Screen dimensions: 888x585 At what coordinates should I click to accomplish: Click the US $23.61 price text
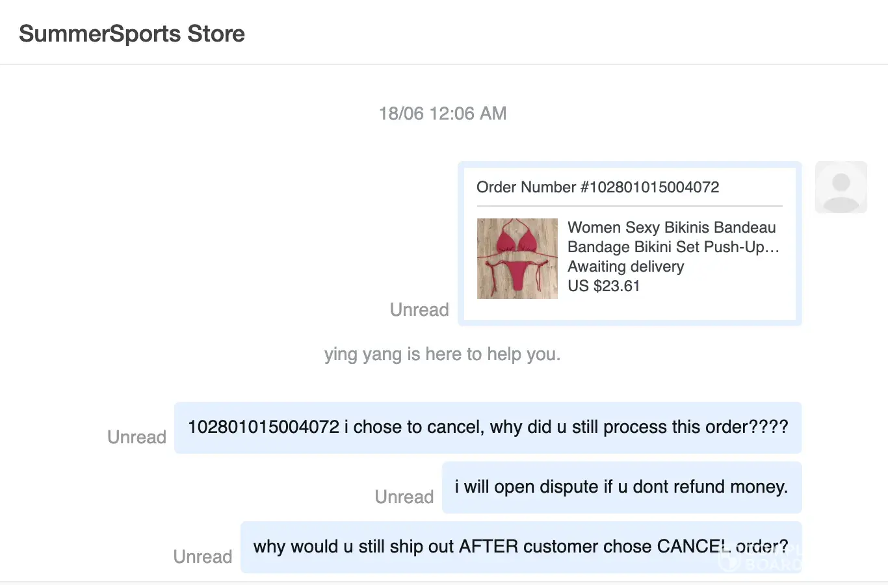603,286
